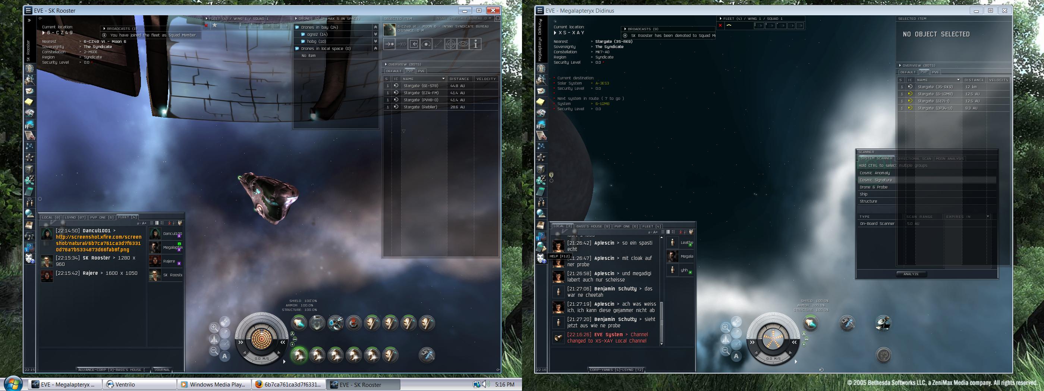Image resolution: width=1044 pixels, height=391 pixels.
Task: Click Orbit icon in SK Rooster selected item panel
Action: (x=426, y=44)
